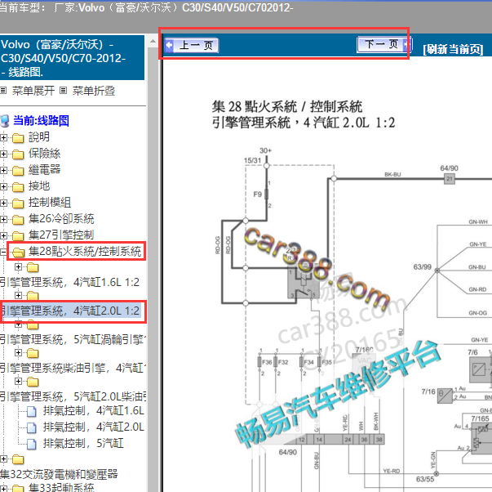Open 引擎管理系統, 4汽缸1.6L 1:2 diagram
Screen dimensions: 492x492
[69, 282]
